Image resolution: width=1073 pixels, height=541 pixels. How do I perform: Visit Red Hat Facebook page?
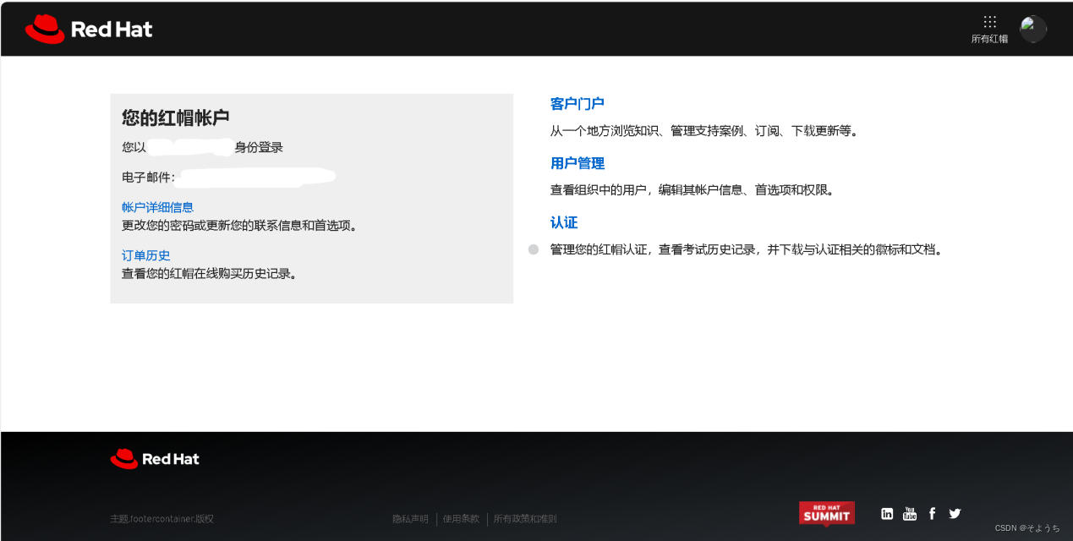coord(932,513)
